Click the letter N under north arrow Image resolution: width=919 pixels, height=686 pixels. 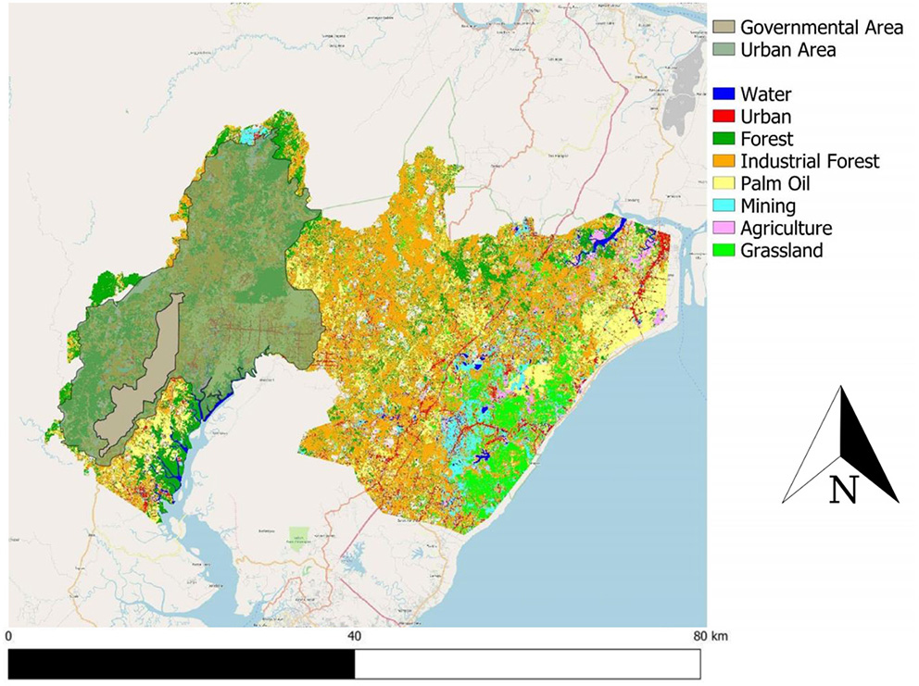click(x=842, y=489)
